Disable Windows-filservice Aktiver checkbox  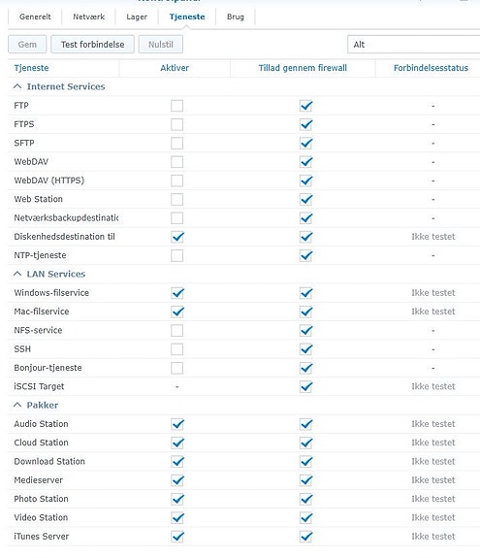(x=176, y=293)
